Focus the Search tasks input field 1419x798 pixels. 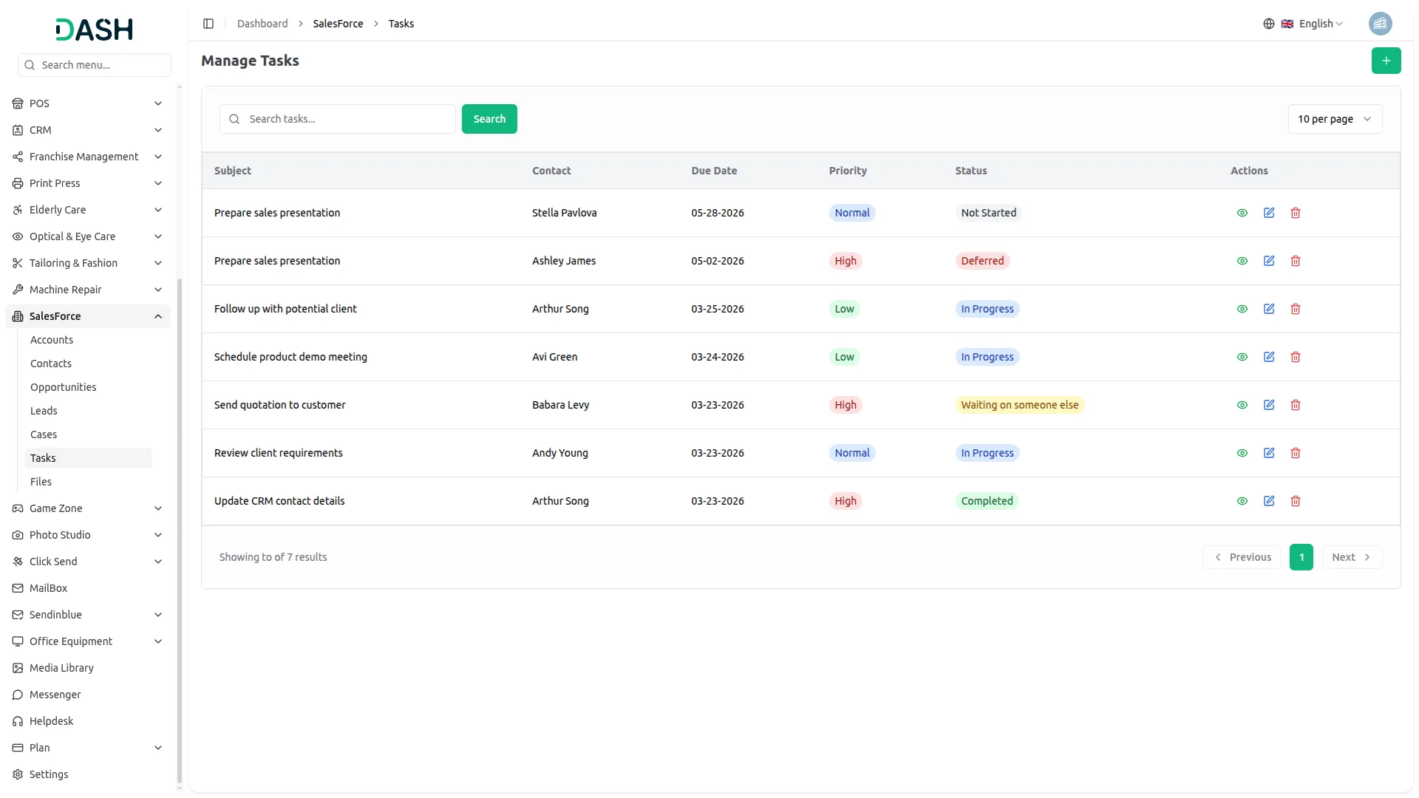point(338,119)
